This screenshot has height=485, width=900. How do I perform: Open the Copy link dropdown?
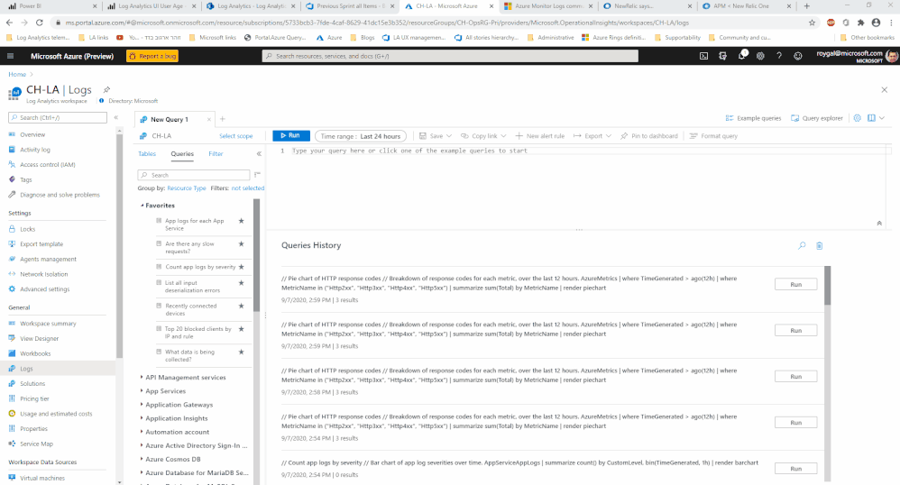point(483,136)
